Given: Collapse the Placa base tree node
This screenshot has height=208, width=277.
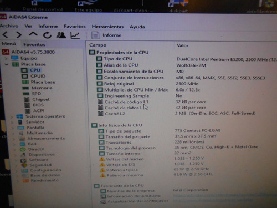Looking at the screenshot, I should 7,64.
